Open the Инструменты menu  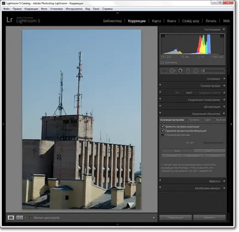coord(74,9)
